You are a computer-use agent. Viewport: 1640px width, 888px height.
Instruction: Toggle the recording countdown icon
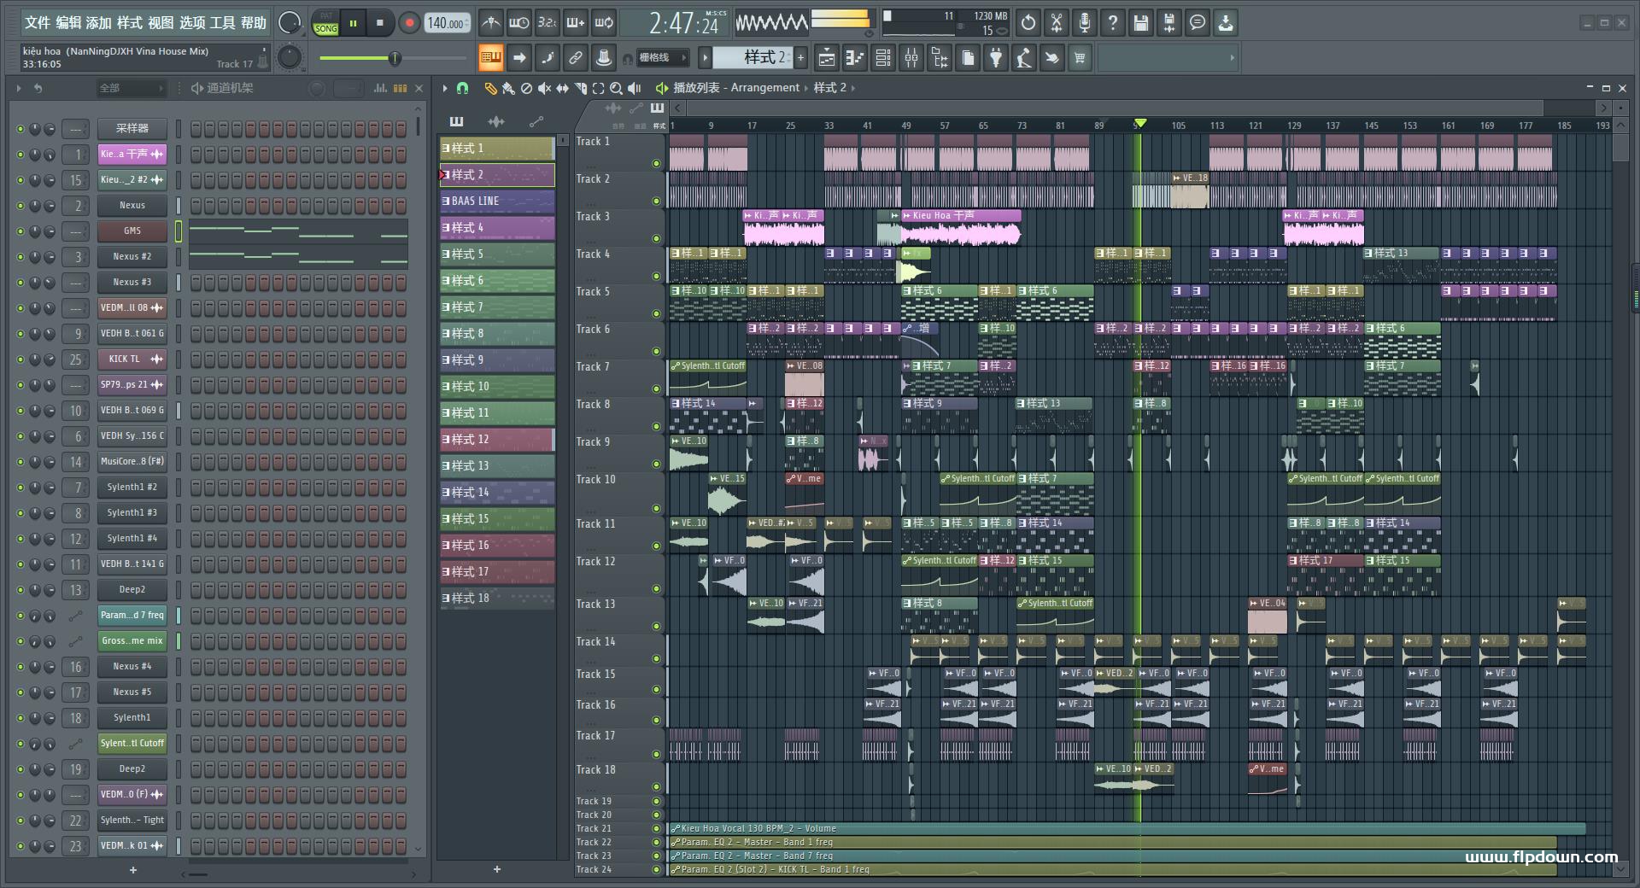click(x=548, y=23)
